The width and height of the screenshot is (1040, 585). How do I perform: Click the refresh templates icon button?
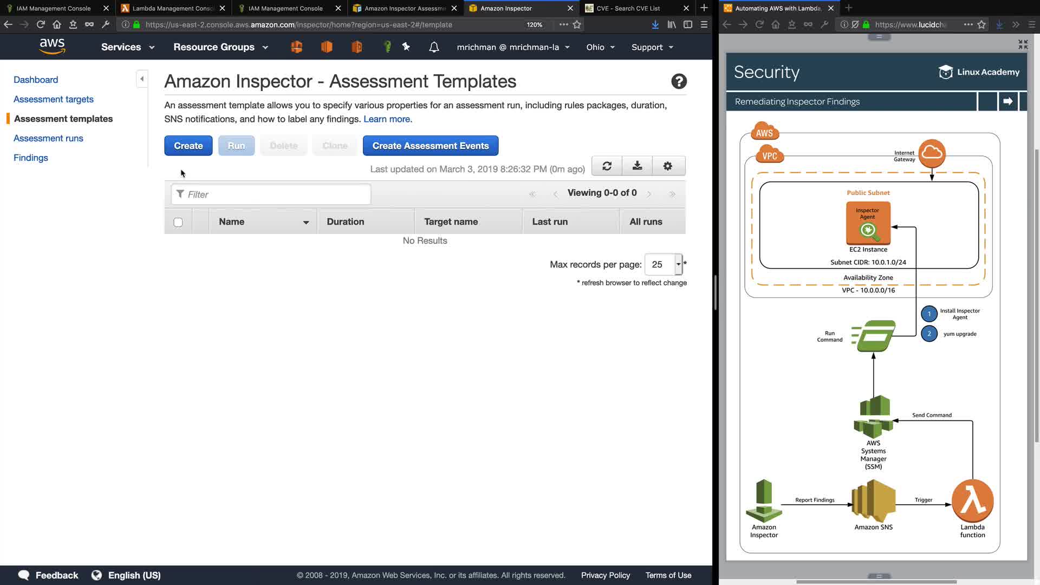pyautogui.click(x=607, y=166)
